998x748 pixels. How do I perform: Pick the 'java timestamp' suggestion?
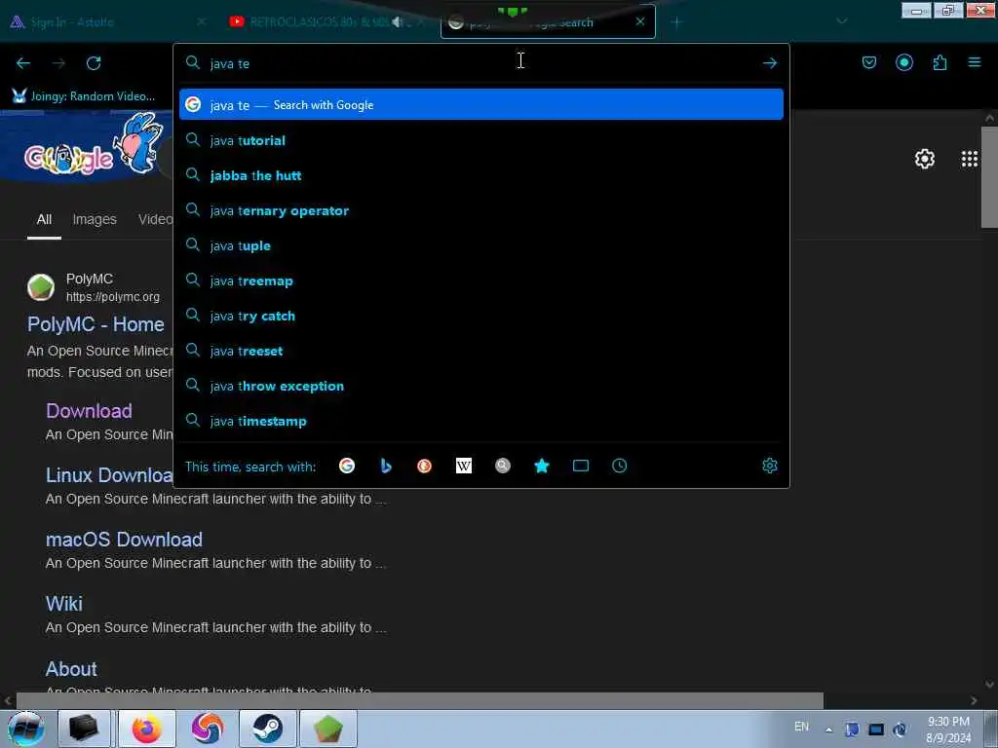pyautogui.click(x=481, y=421)
